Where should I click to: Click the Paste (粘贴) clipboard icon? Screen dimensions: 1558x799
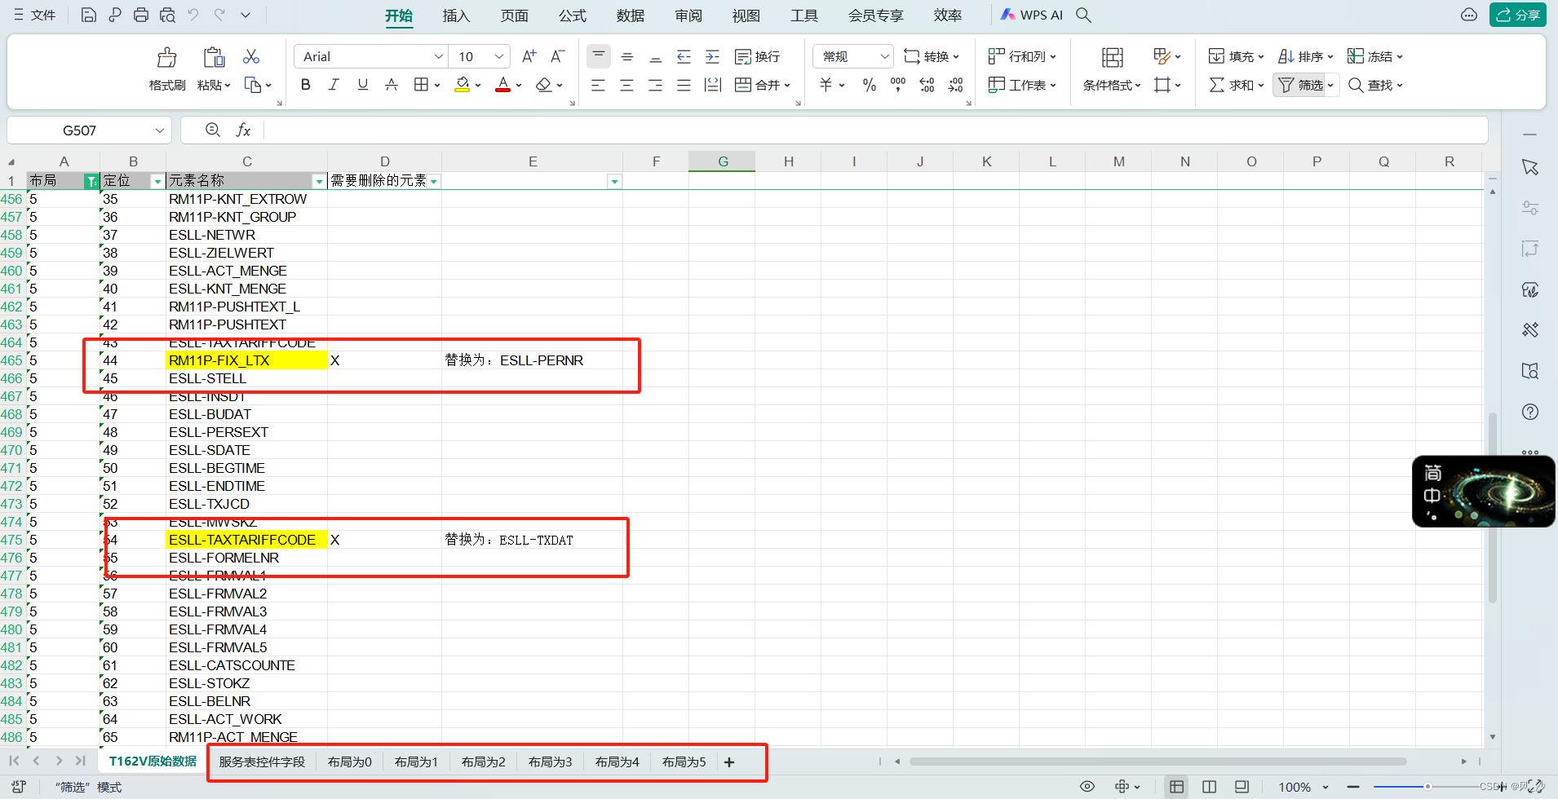(x=214, y=57)
